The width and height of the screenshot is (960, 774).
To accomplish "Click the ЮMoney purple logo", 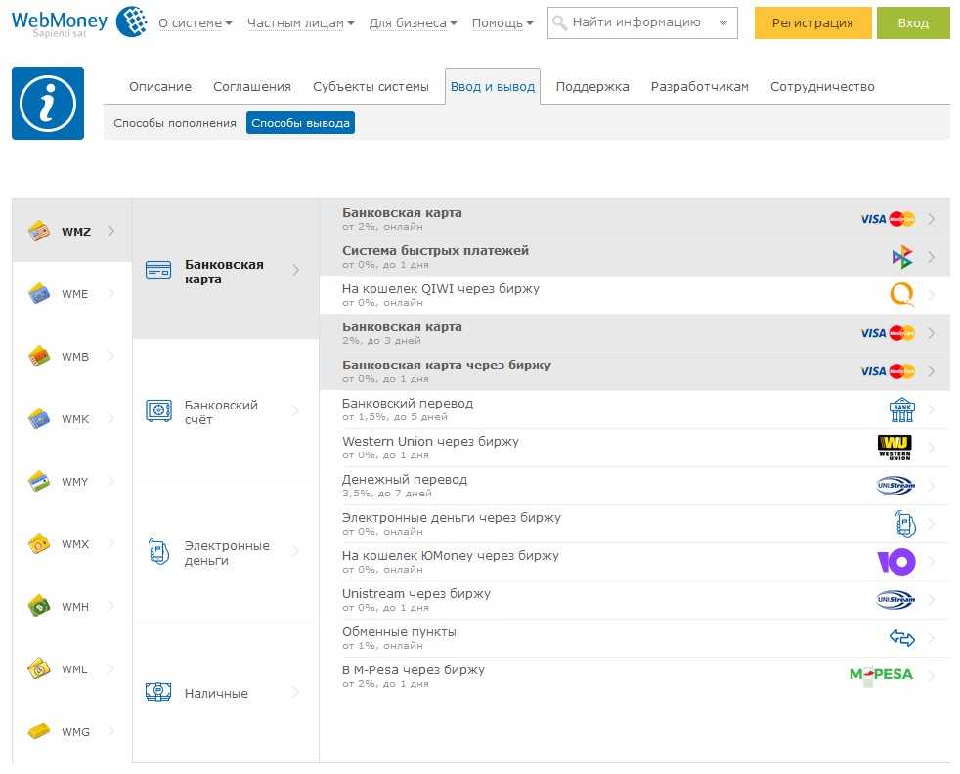I will click(x=895, y=562).
